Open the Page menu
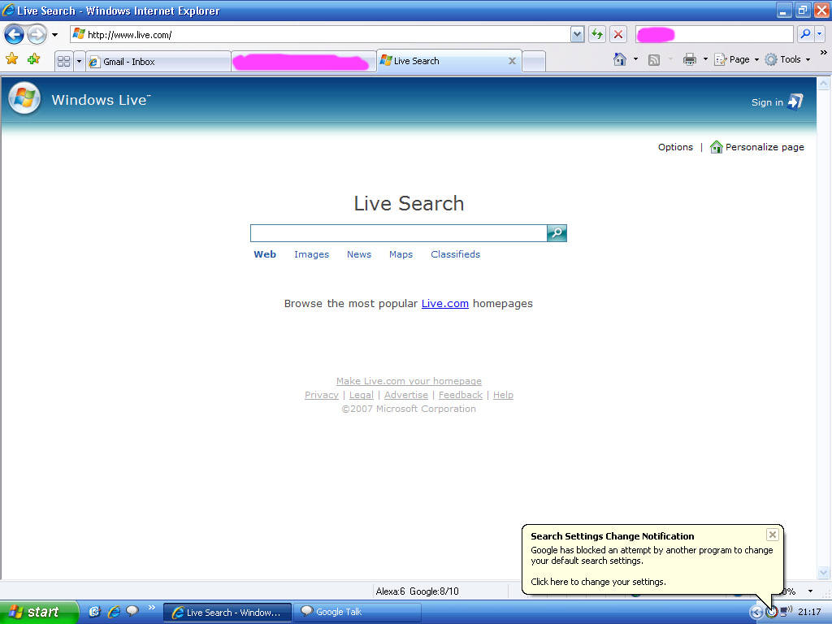The height and width of the screenshot is (624, 832). [736, 59]
